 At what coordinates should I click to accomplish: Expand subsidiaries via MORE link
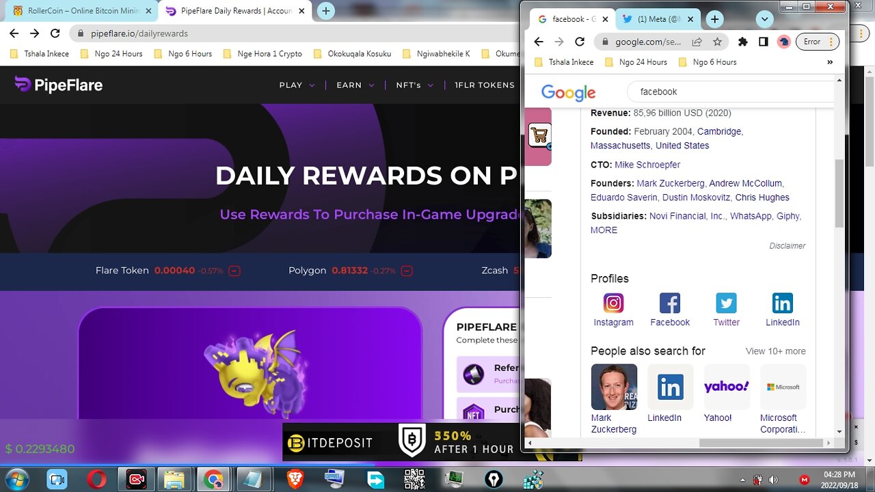pos(604,230)
